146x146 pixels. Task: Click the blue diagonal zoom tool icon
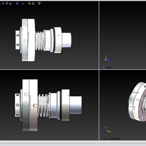3,3
